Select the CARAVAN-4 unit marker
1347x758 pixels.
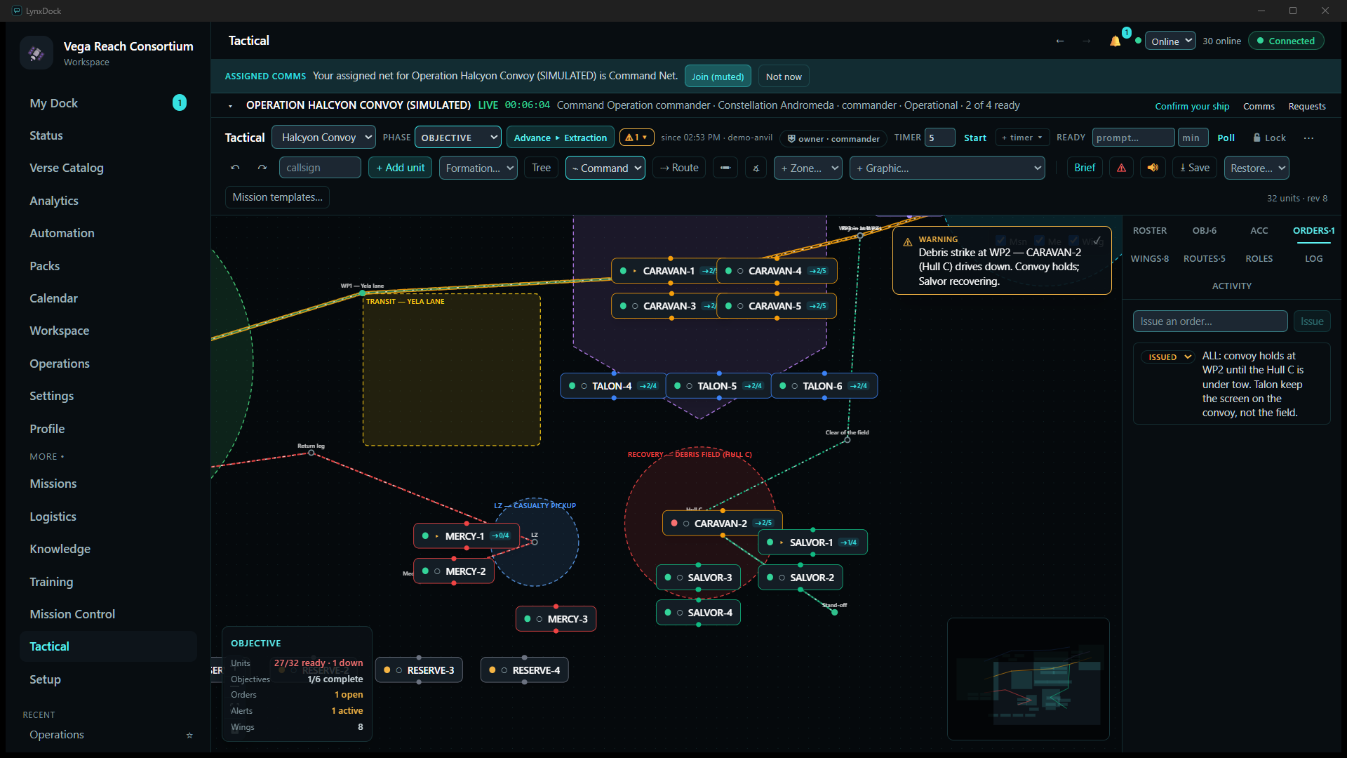[777, 271]
